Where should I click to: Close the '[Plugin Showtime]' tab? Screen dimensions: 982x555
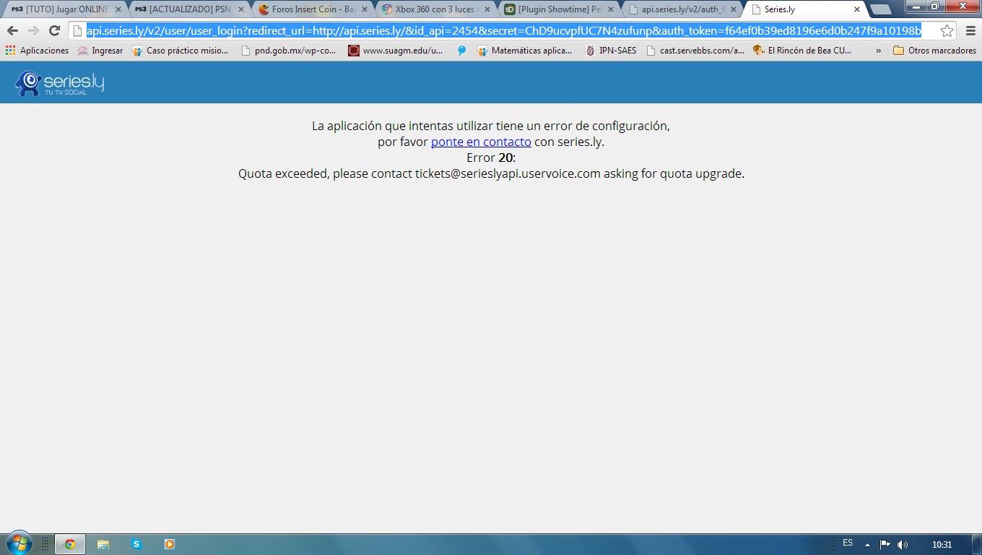click(x=611, y=10)
